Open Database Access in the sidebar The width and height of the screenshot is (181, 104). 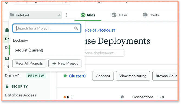tap(21, 95)
